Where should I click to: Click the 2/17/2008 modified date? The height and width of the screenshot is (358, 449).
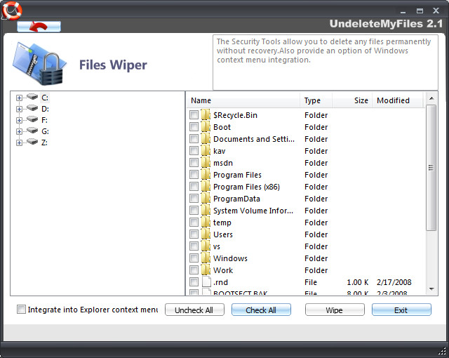pos(394,282)
